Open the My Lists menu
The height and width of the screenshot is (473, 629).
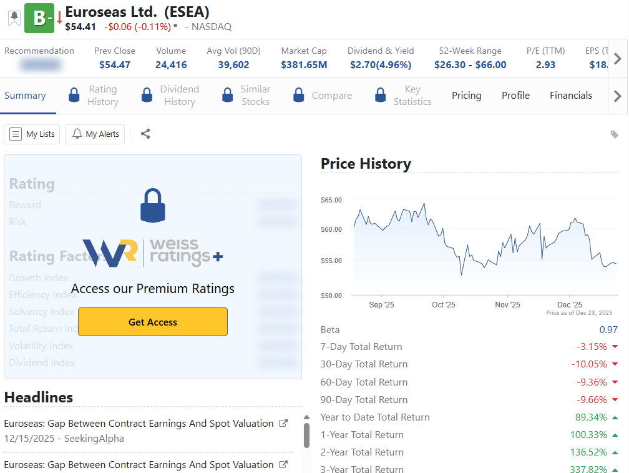[x=32, y=134]
